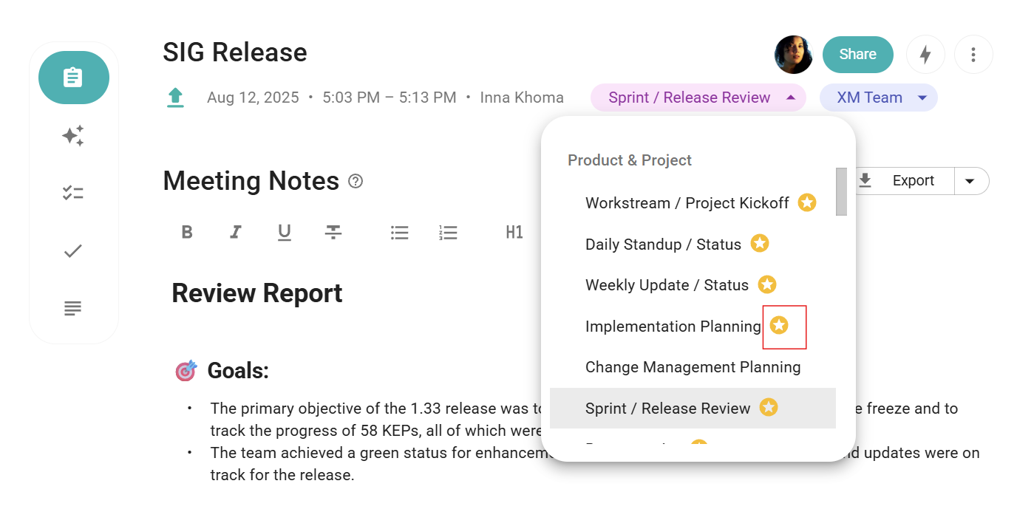Screen dimensions: 1034x526
Task: Open the Export options dropdown arrow
Action: pos(971,181)
